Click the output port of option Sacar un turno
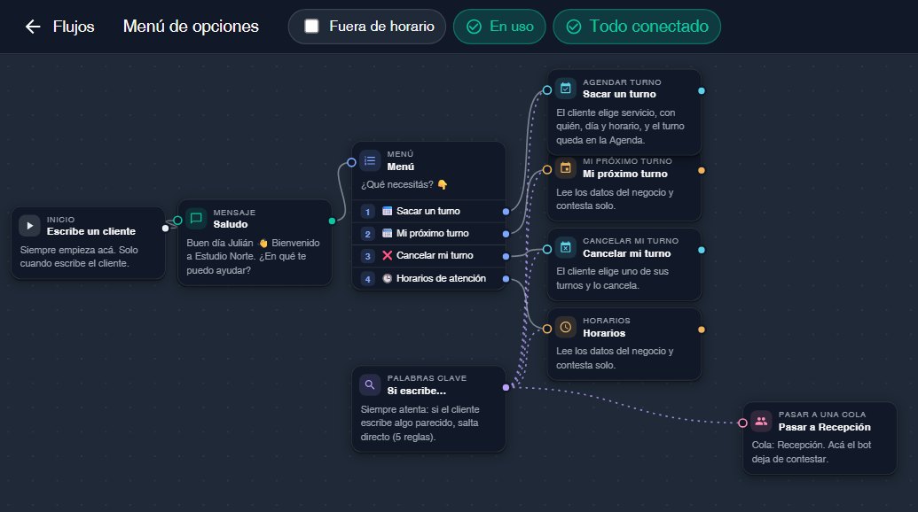Screen dimensions: 918x512 click(x=506, y=212)
